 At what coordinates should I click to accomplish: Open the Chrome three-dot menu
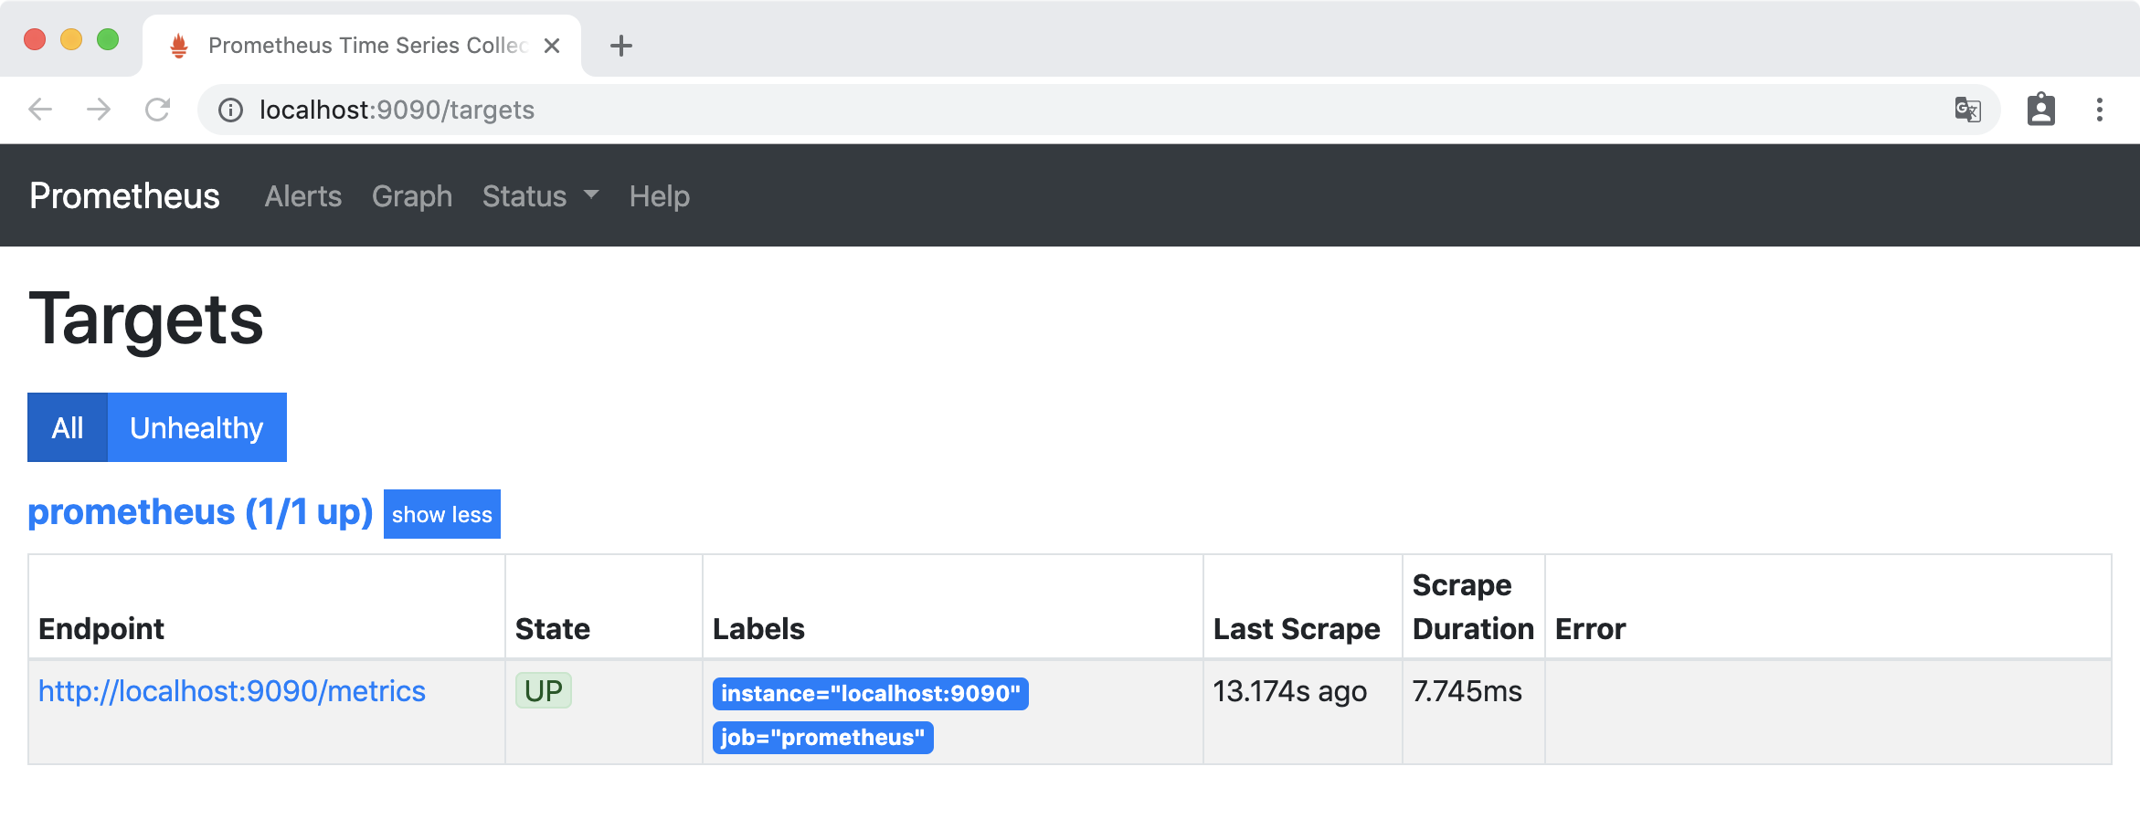pyautogui.click(x=2100, y=110)
